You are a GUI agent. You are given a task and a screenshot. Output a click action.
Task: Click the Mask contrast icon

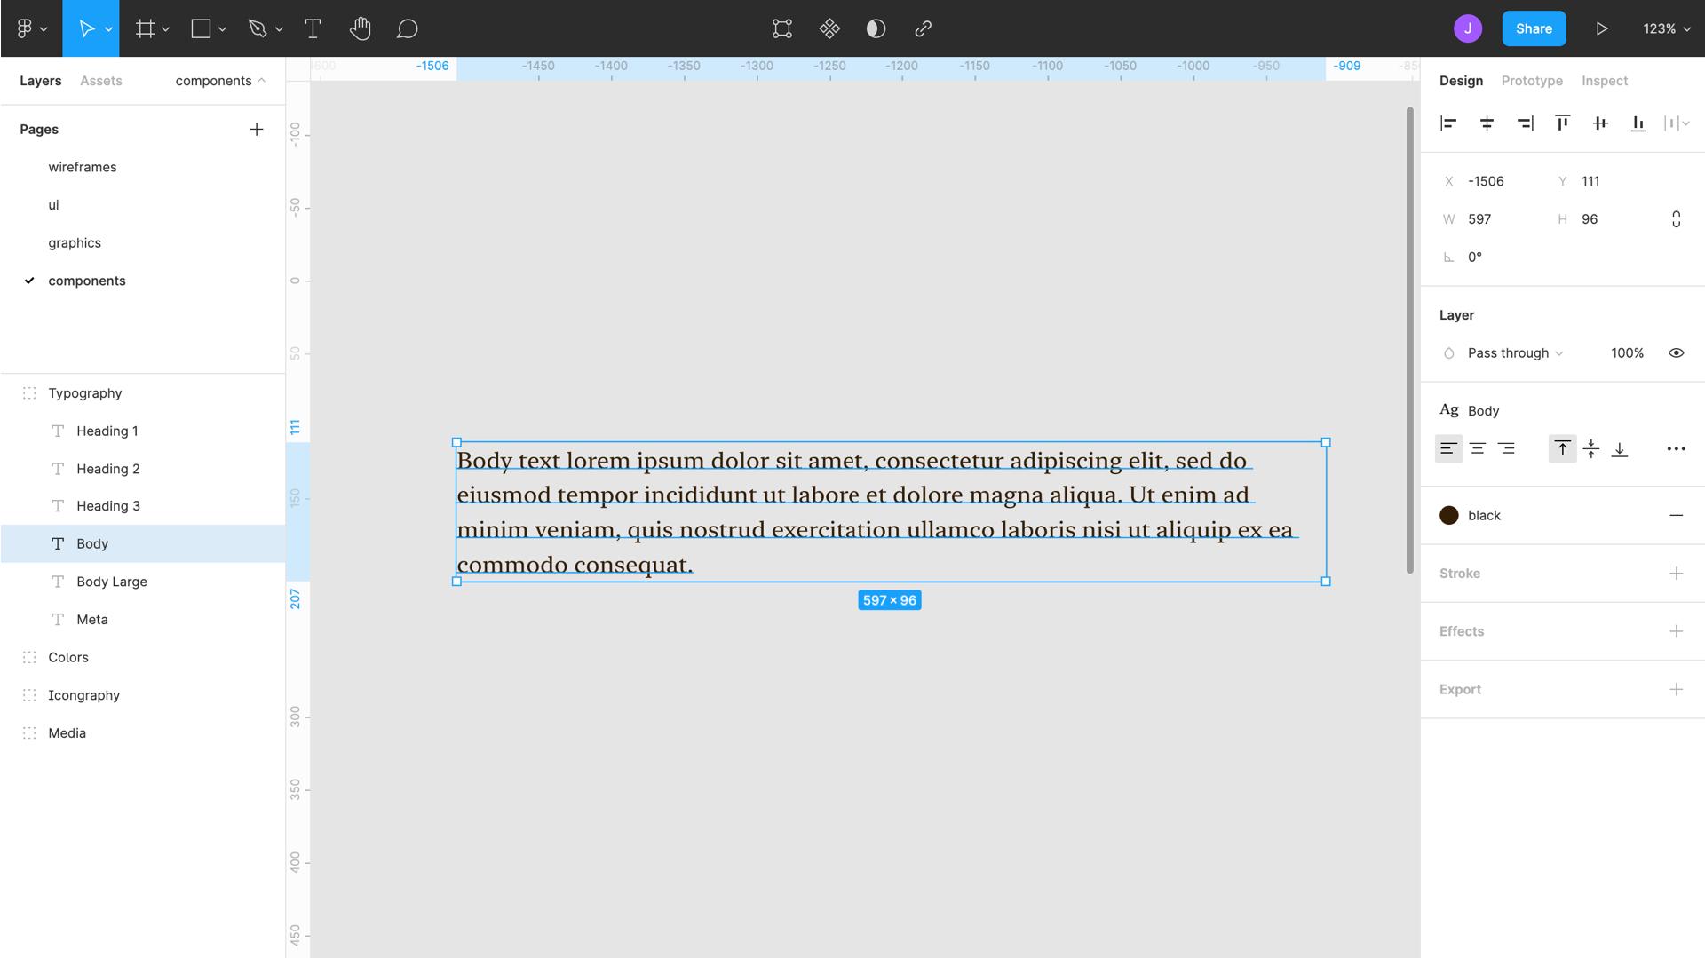tap(876, 28)
